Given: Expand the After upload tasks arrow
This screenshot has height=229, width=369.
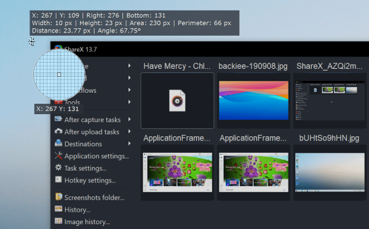Looking at the screenshot, I should [x=129, y=131].
